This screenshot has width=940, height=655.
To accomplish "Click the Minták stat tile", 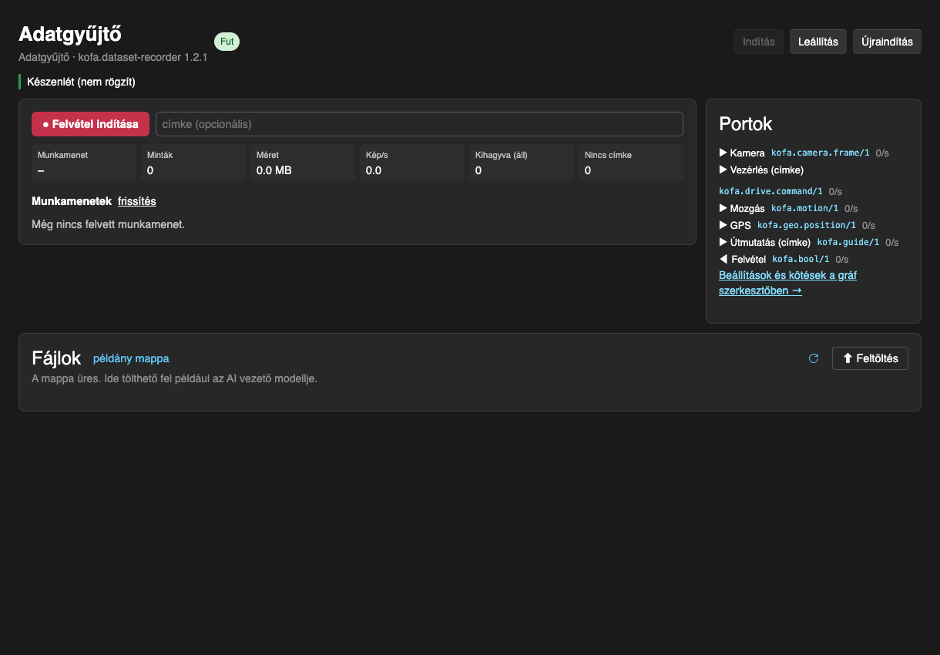I will [x=193, y=163].
